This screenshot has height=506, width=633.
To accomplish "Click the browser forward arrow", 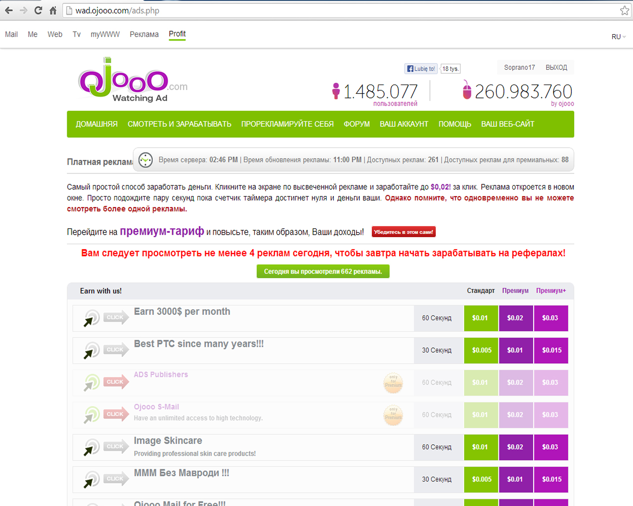I will pos(23,10).
